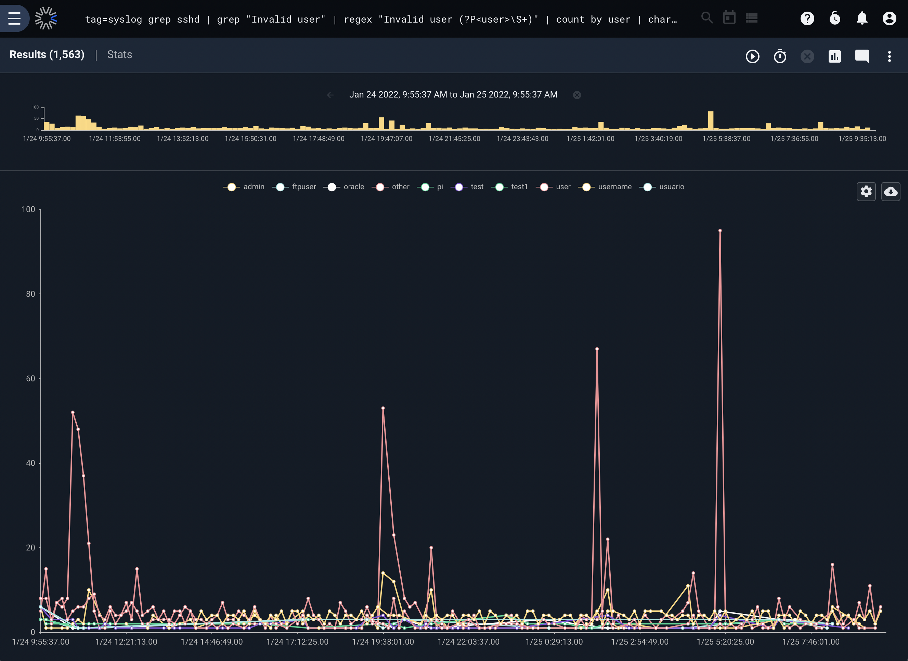Screen dimensions: 908x661
Task: Open the user account icon
Action: pos(889,18)
